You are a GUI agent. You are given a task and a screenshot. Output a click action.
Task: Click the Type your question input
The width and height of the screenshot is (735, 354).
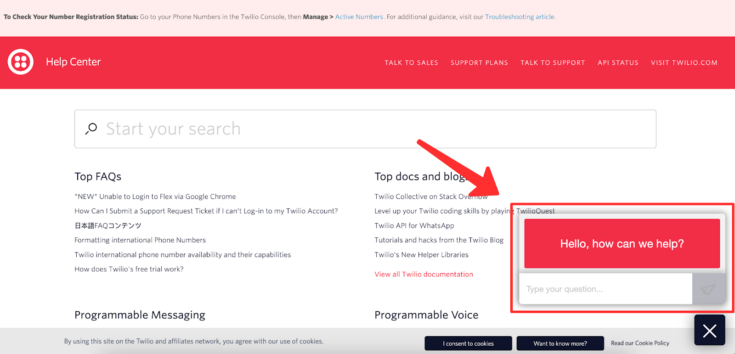(x=605, y=289)
